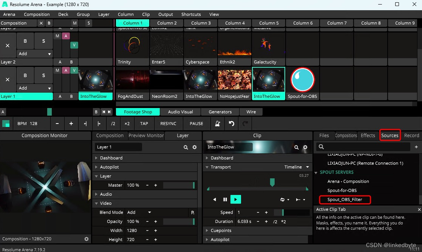This screenshot has height=252, width=422.
Task: Click the clip Speed slider
Action: tap(292, 212)
